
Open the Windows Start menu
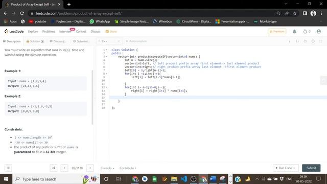point(6,179)
